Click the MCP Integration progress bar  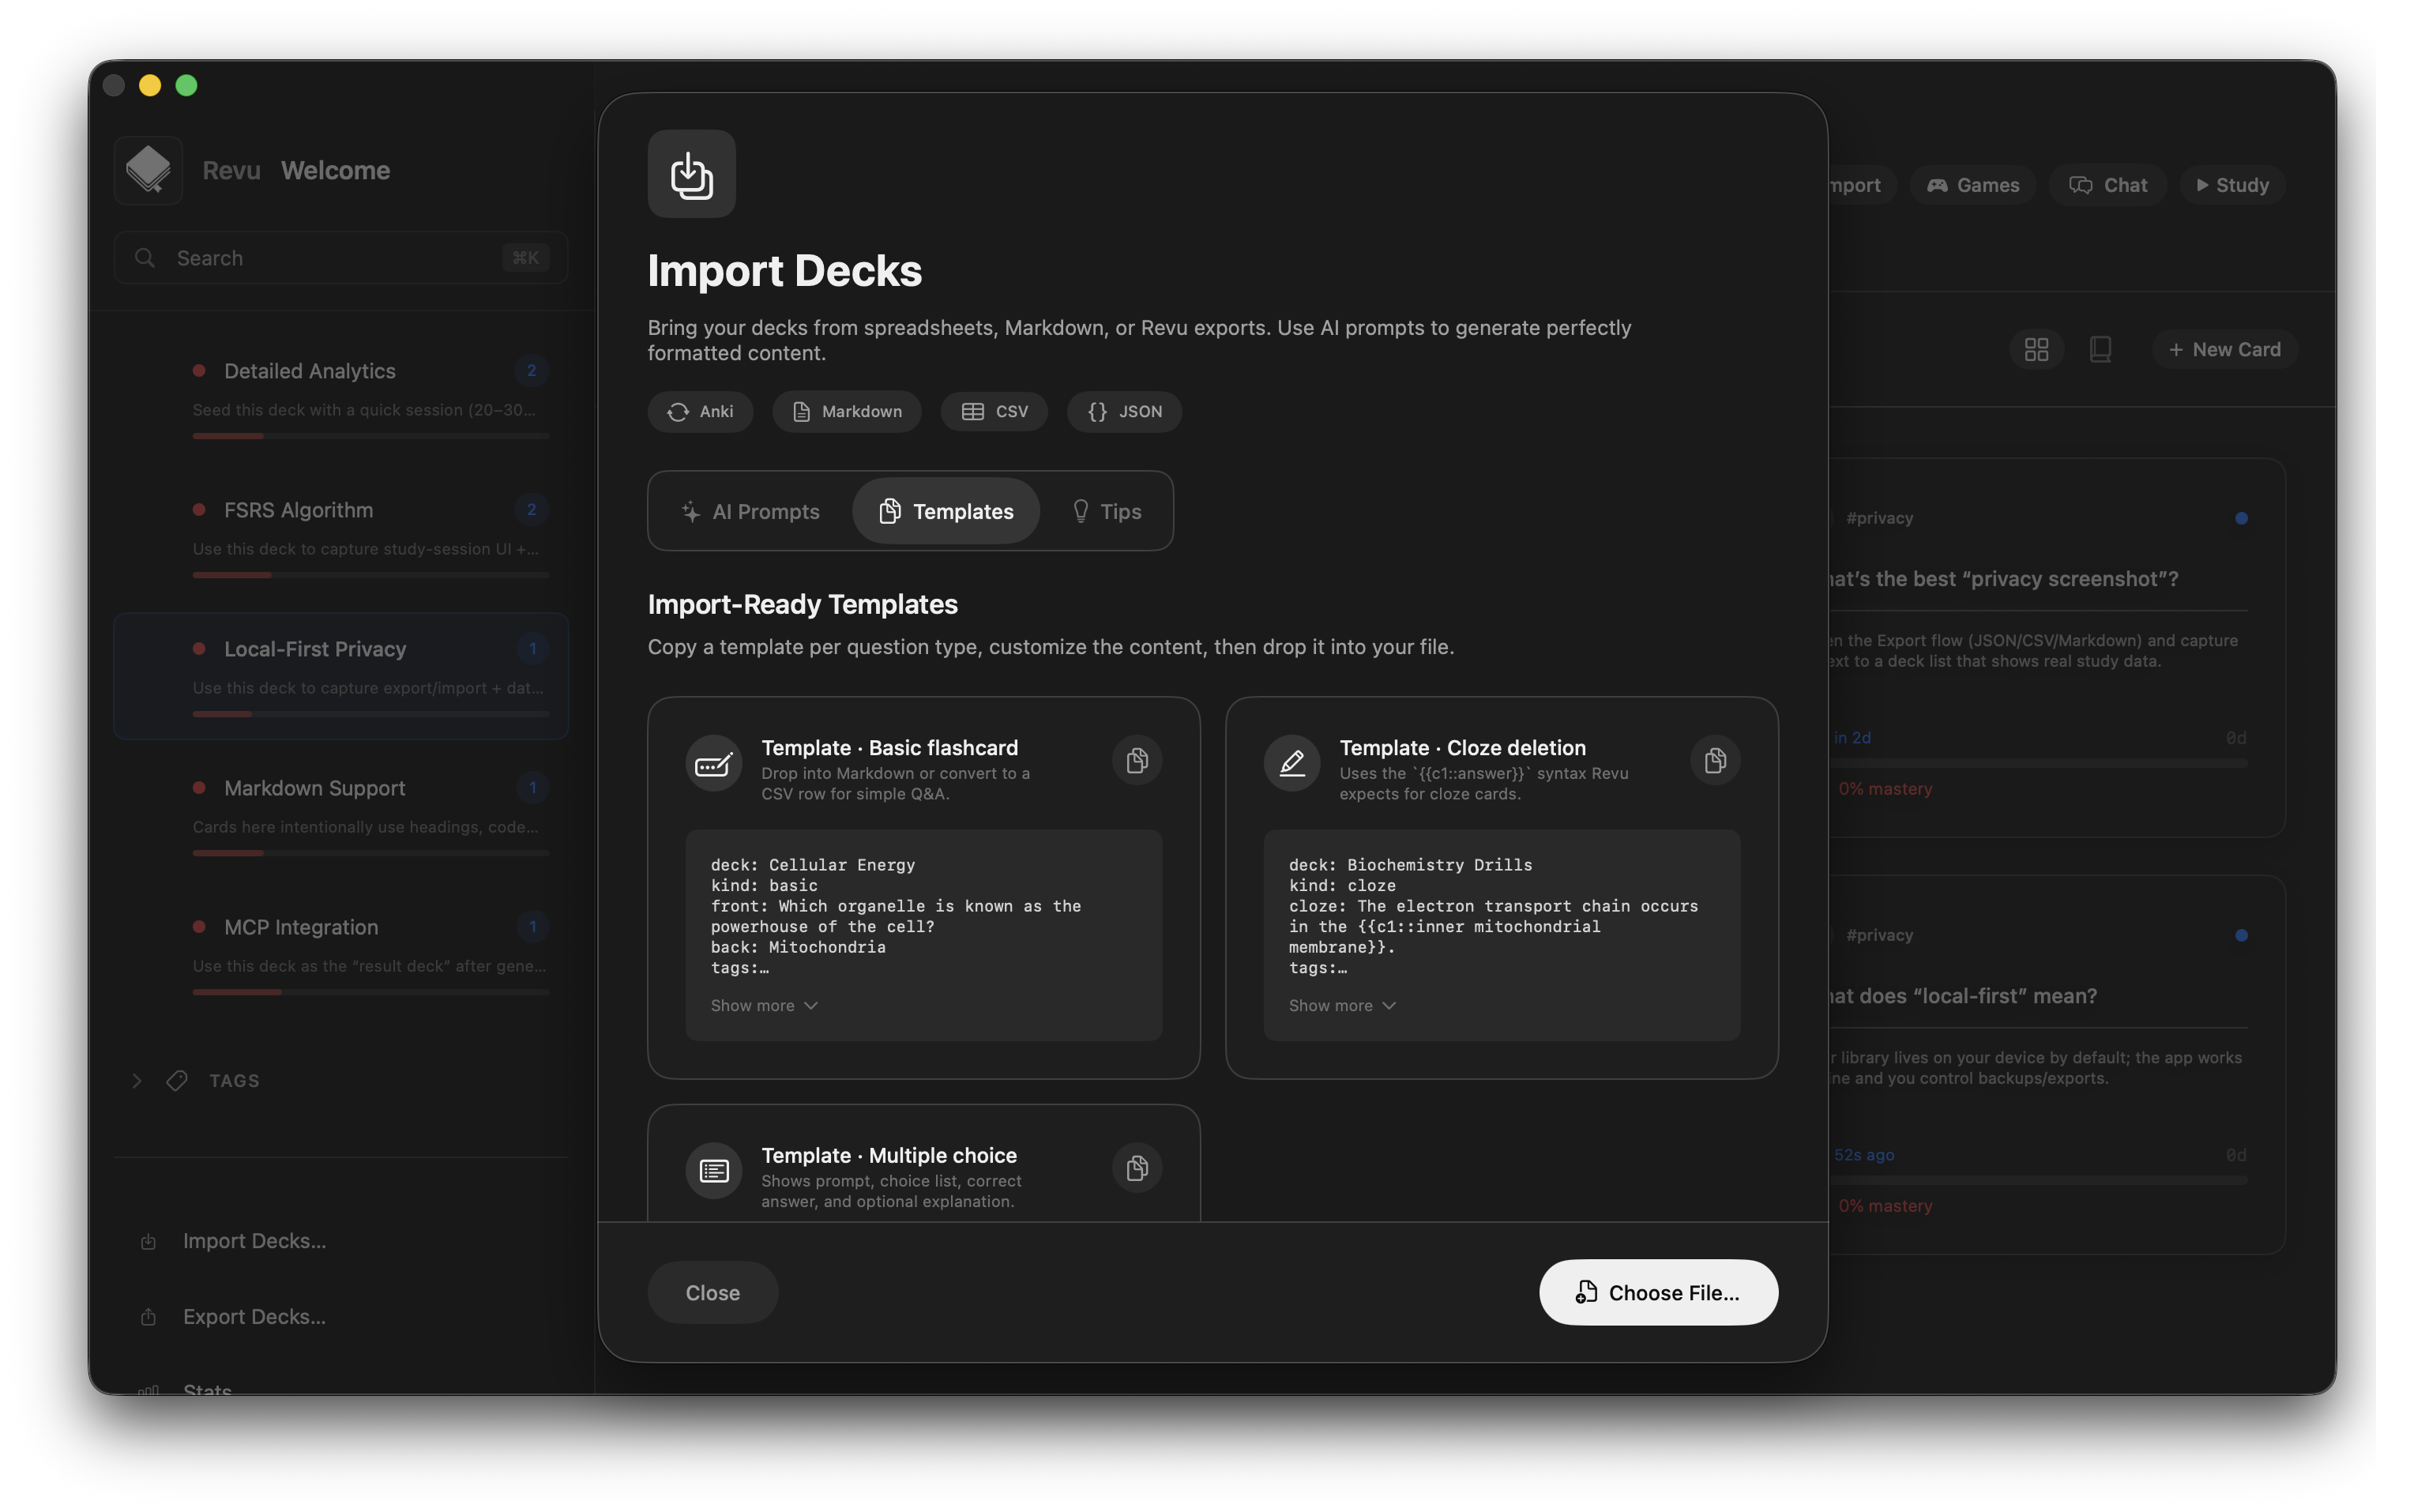(370, 992)
